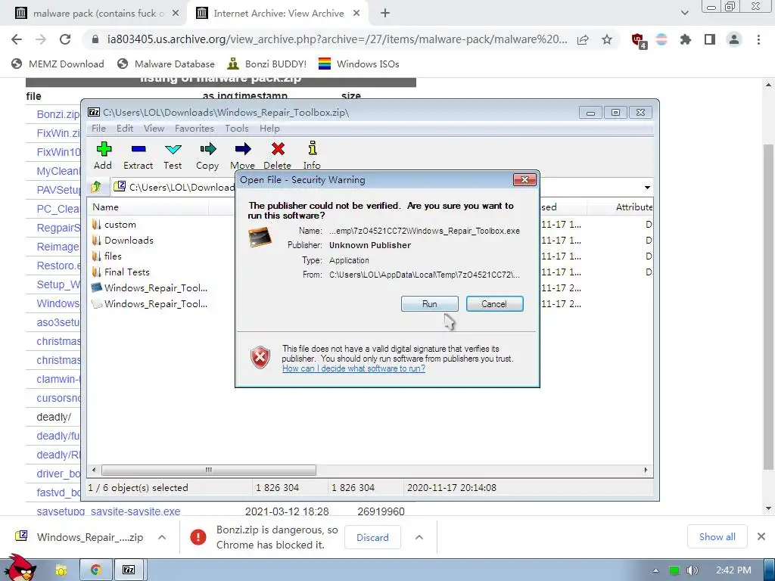This screenshot has height=581, width=775.
Task: Open the file explorer taskbar icon
Action: pyautogui.click(x=61, y=570)
